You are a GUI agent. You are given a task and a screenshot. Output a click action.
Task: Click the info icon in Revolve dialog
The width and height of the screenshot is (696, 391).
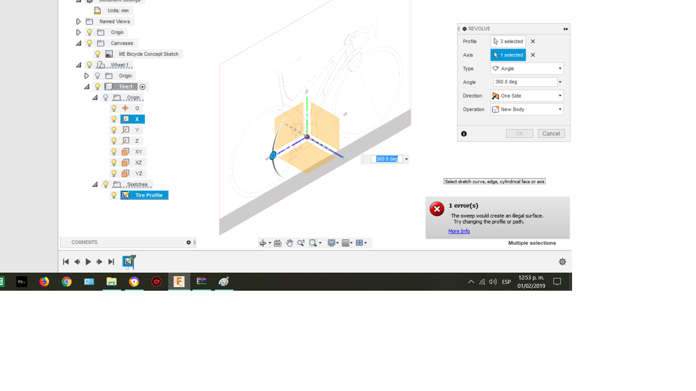click(464, 134)
